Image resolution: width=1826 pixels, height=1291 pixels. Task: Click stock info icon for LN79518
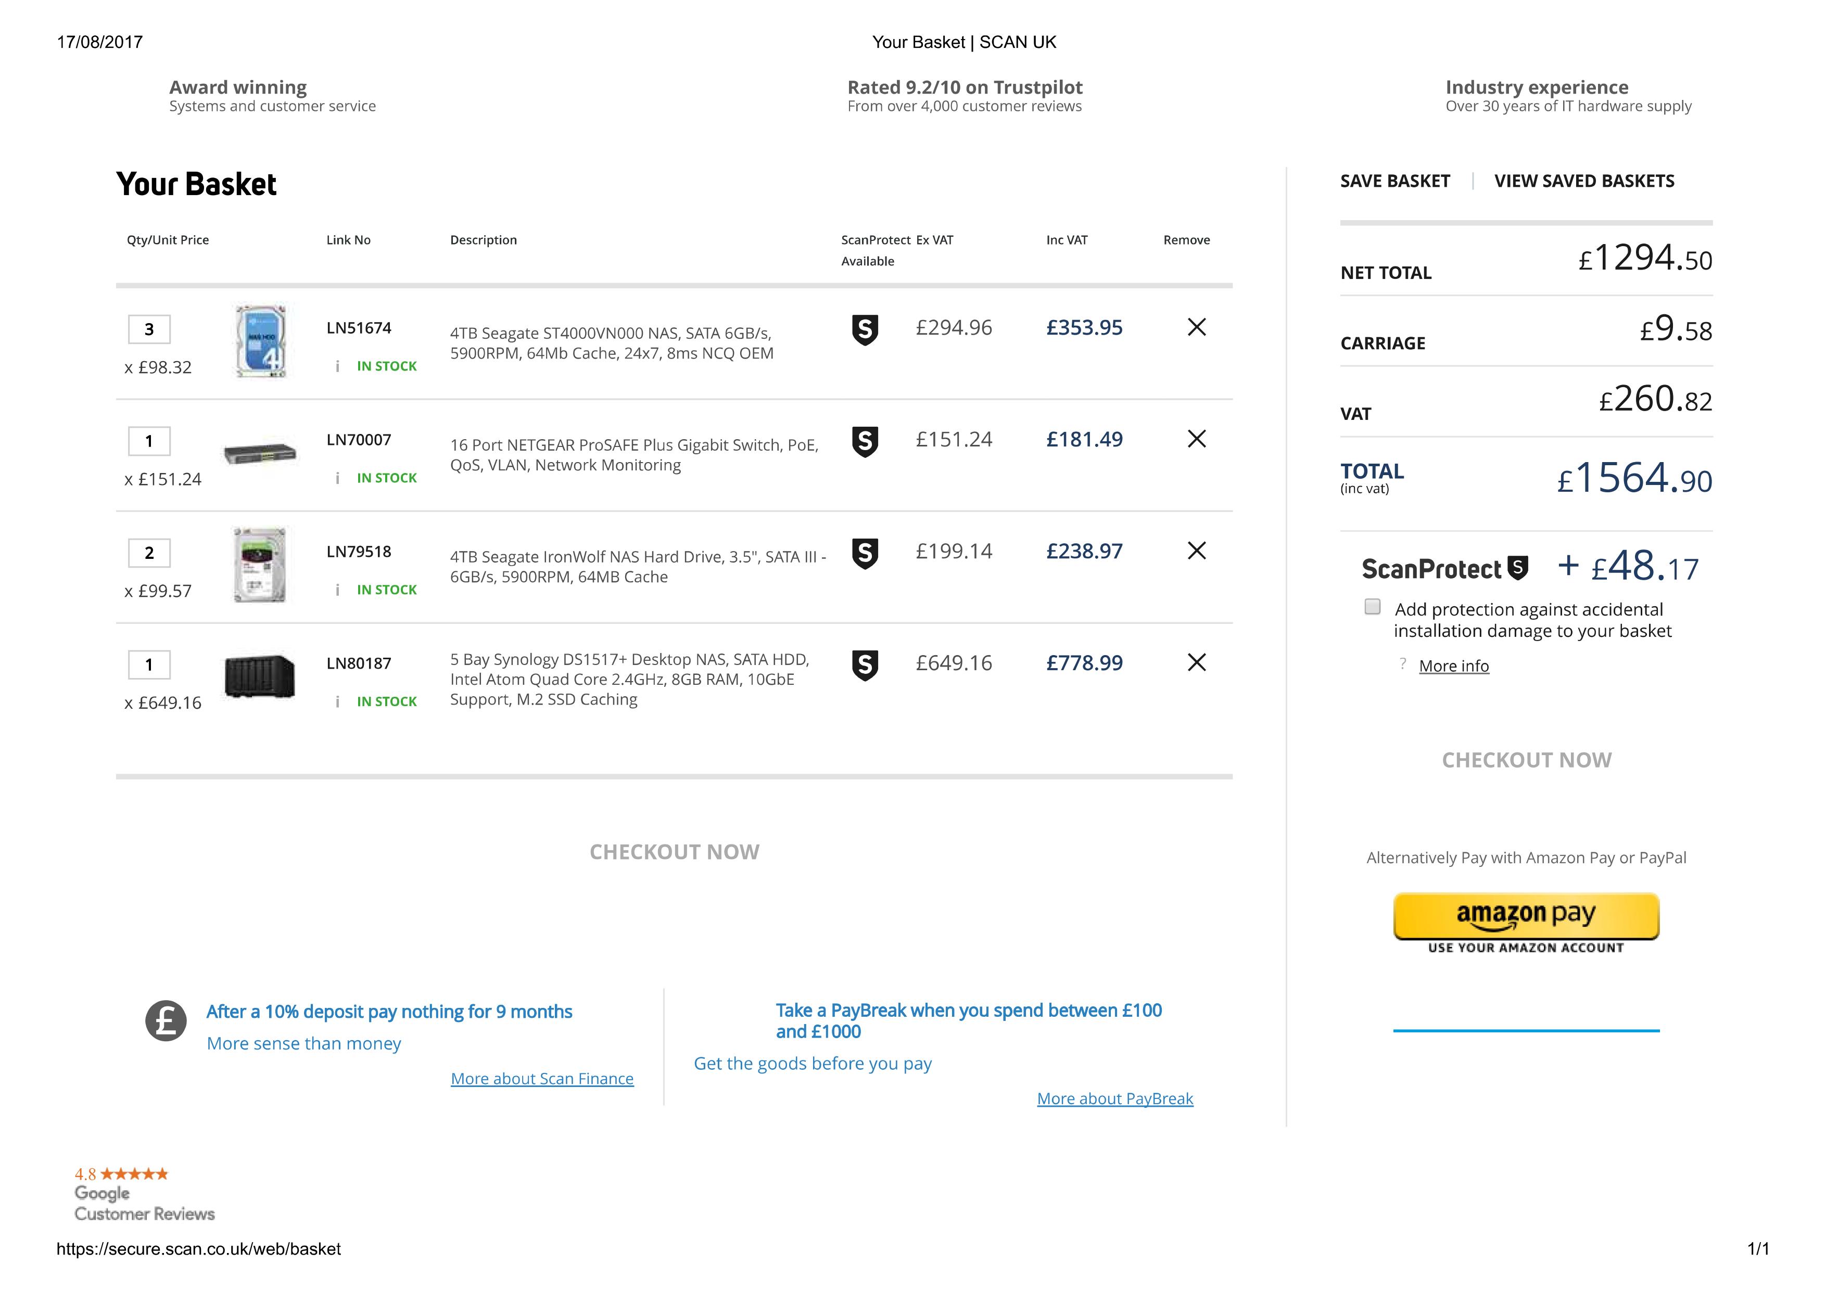(x=337, y=590)
